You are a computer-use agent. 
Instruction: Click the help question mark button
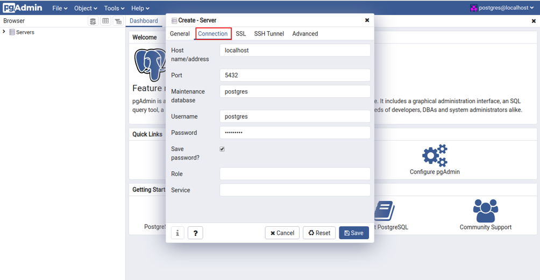(195, 233)
